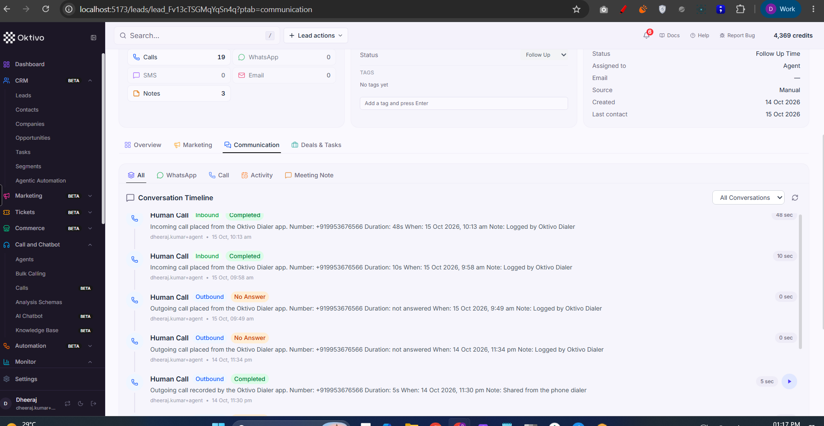Switch to the Deals & Tasks tab
The image size is (824, 426).
coord(317,145)
